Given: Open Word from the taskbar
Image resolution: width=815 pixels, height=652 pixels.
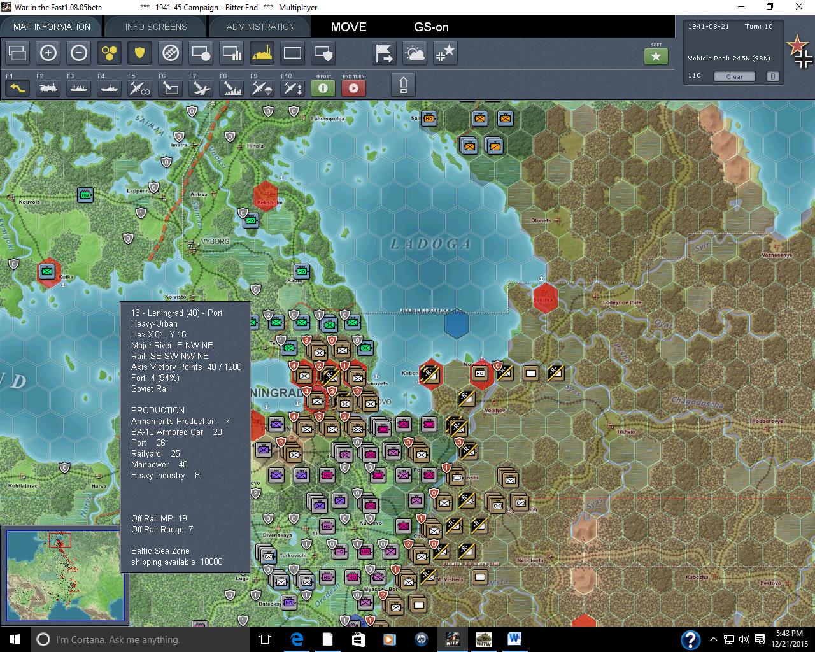Looking at the screenshot, I should coord(514,639).
